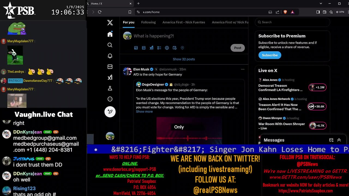Viewport: 349px width, 196px height.
Task: Switch to the For you tab
Action: 129,22
